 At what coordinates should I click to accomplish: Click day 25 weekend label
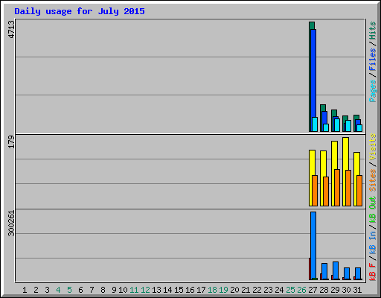coord(290,290)
